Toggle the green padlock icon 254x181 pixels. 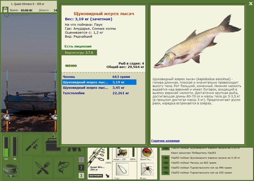tap(5, 9)
